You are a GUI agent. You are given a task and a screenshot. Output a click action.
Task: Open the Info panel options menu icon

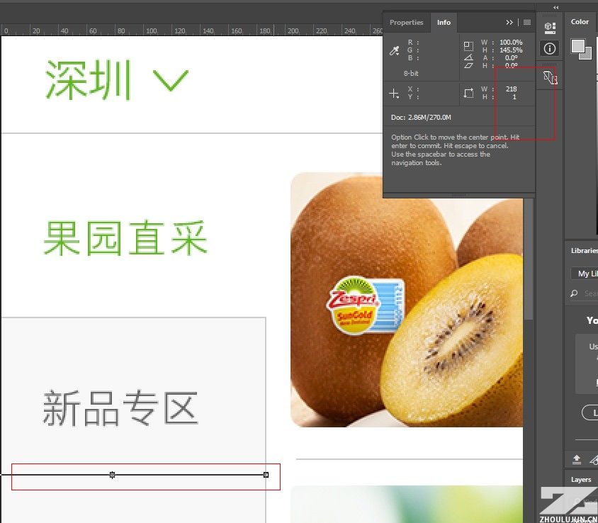point(527,23)
